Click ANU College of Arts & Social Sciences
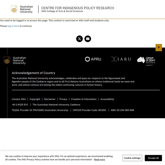The image size is (165, 165). [x=62, y=12]
